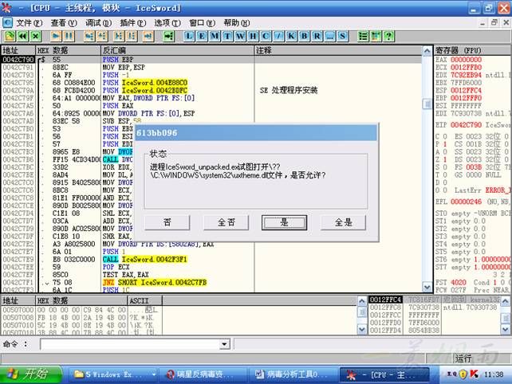Click 注释 column header

click(338, 50)
